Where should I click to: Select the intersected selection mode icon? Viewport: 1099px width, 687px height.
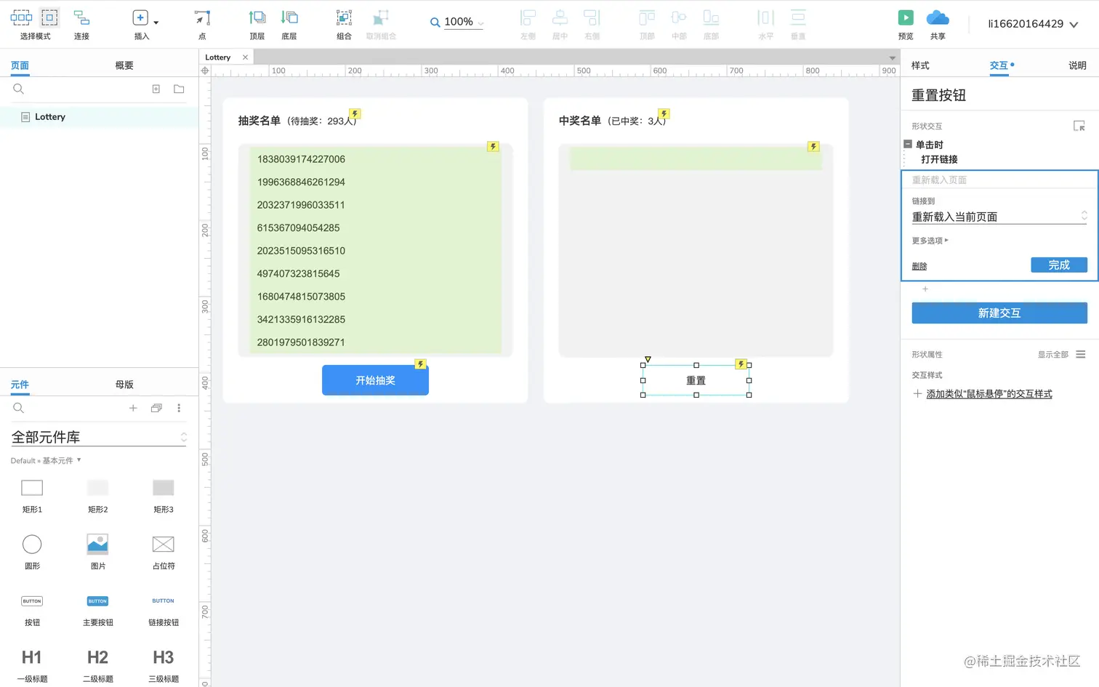21,17
